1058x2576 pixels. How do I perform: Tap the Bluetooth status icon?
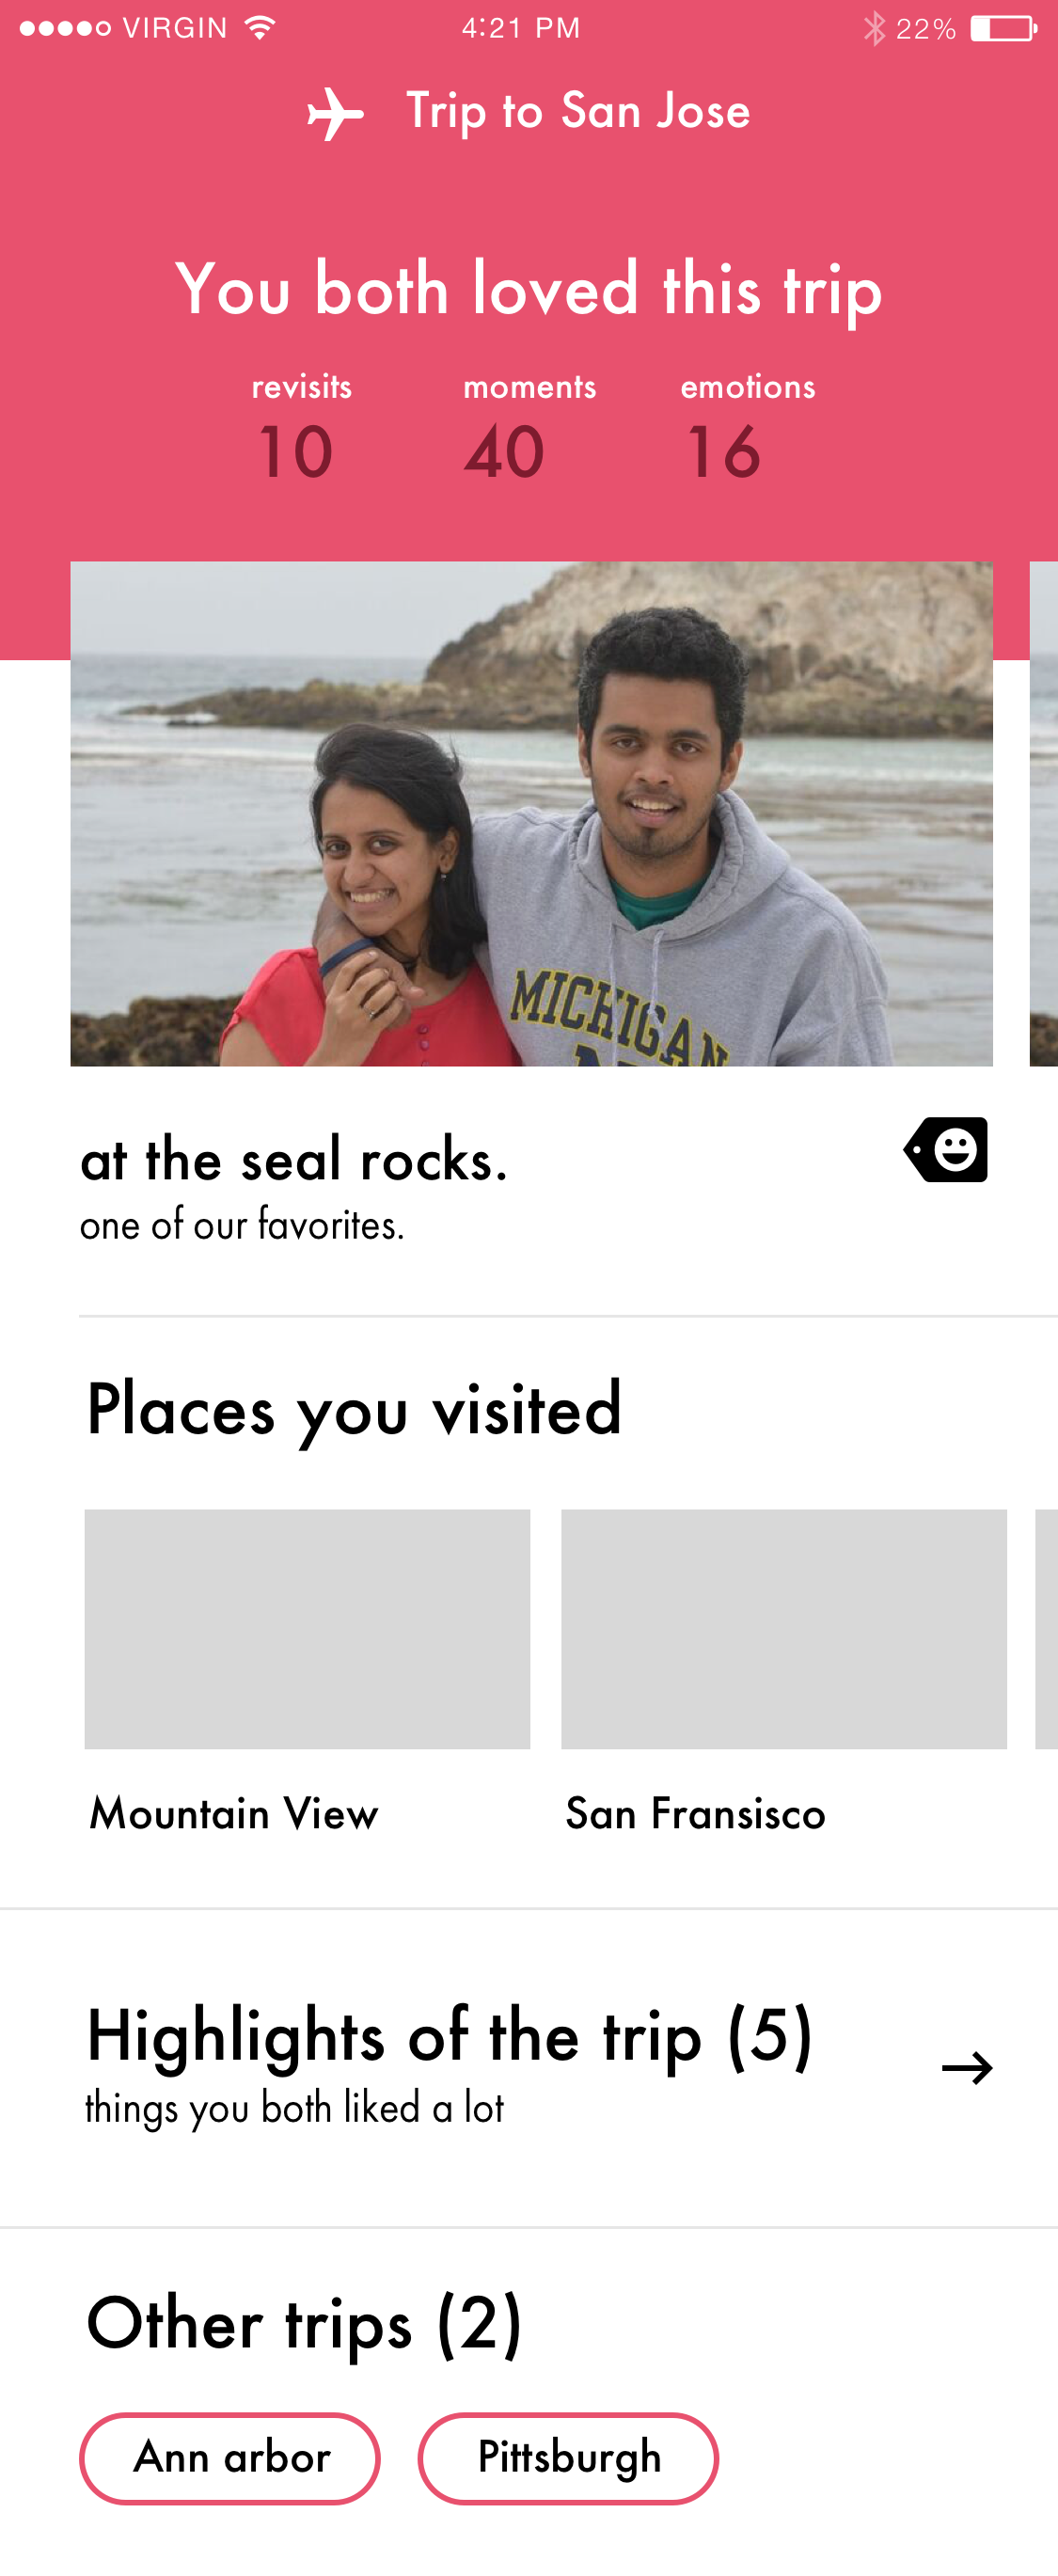click(x=874, y=28)
